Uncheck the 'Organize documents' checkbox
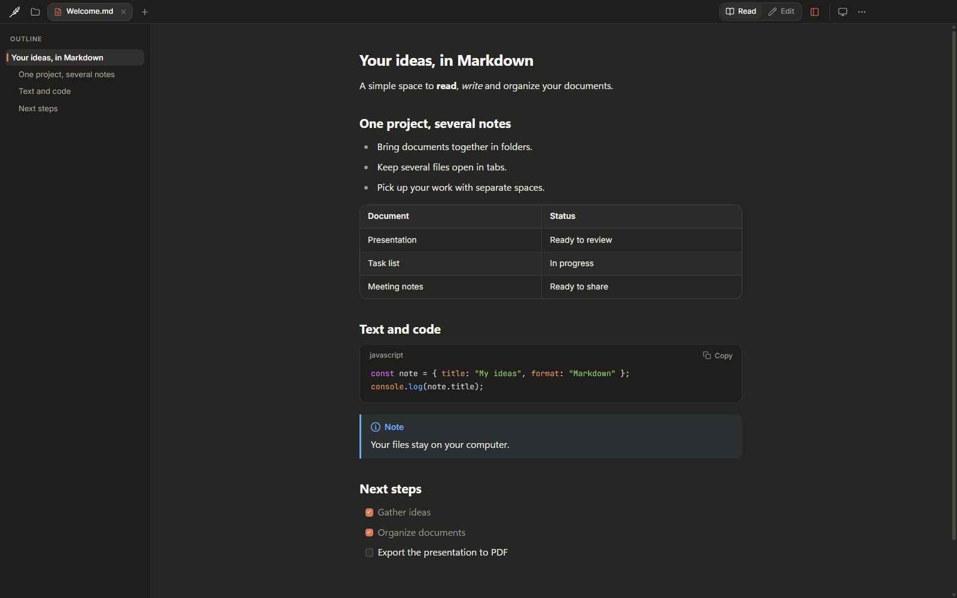 [x=369, y=532]
